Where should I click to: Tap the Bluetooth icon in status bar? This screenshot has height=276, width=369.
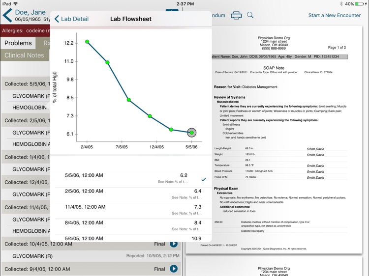click(x=340, y=3)
